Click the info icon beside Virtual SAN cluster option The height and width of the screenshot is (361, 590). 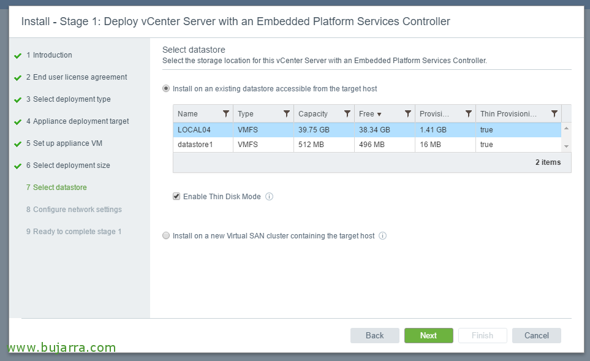point(383,235)
